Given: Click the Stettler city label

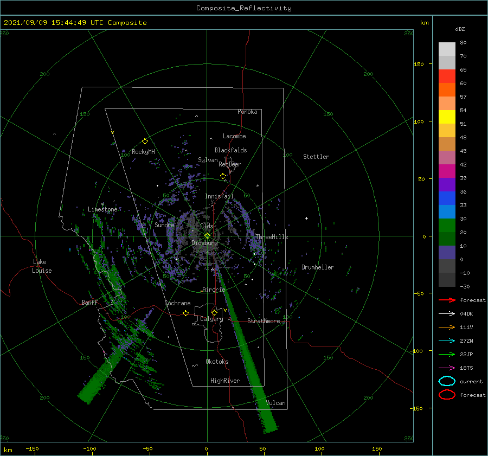Looking at the screenshot, I should (x=316, y=157).
